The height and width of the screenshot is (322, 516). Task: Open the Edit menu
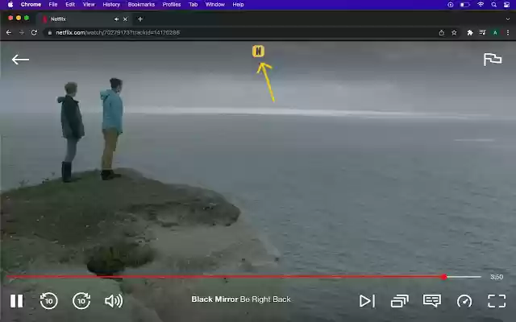point(70,5)
